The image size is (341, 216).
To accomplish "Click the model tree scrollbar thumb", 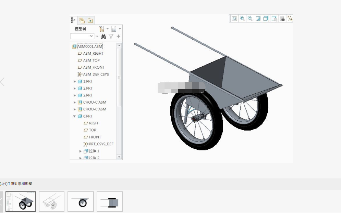I will 119,77.
